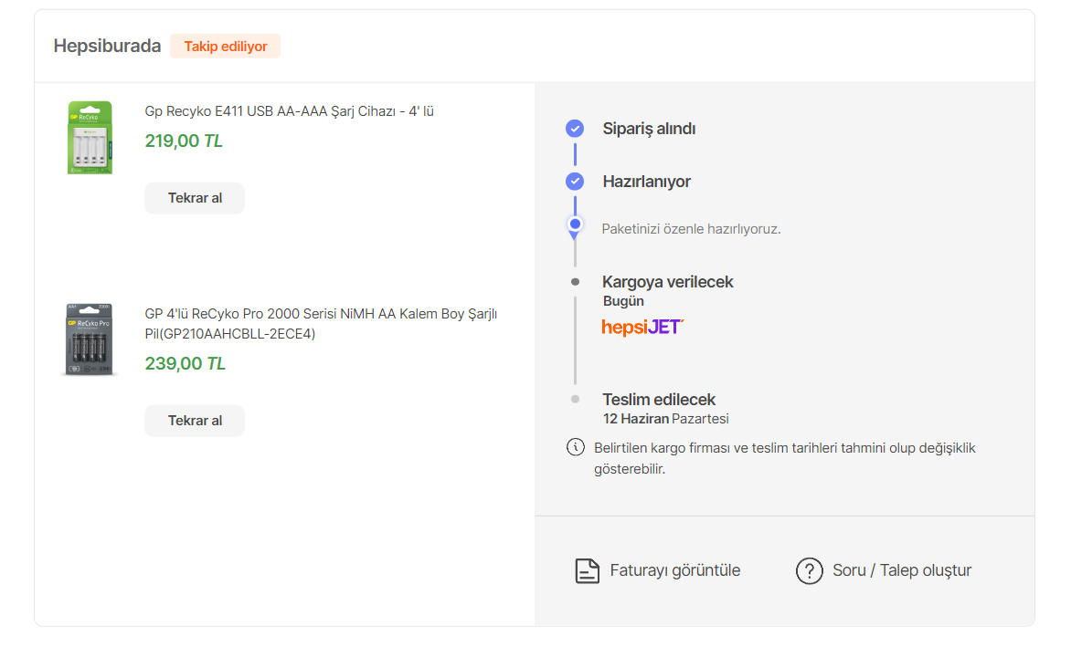1071x647 pixels.
Task: Reorder the Recyko E411 charger with Tekrar al
Action: coord(195,198)
